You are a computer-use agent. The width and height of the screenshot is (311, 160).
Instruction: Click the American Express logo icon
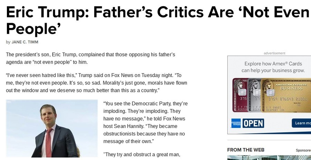click(x=236, y=123)
